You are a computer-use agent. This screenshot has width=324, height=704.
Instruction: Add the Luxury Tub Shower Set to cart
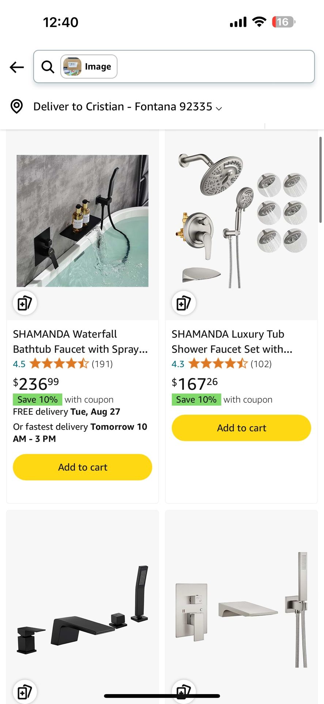tap(241, 428)
